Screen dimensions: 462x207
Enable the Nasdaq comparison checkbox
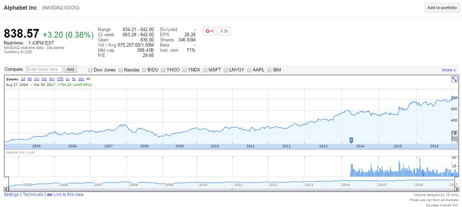coord(121,70)
